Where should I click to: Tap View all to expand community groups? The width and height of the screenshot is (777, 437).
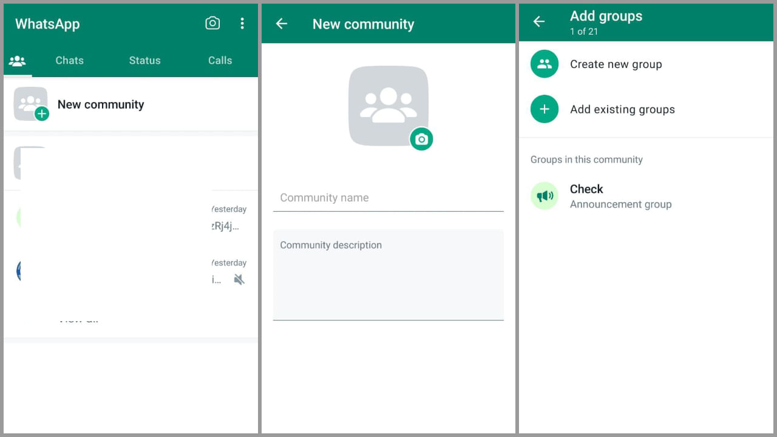[x=79, y=318]
